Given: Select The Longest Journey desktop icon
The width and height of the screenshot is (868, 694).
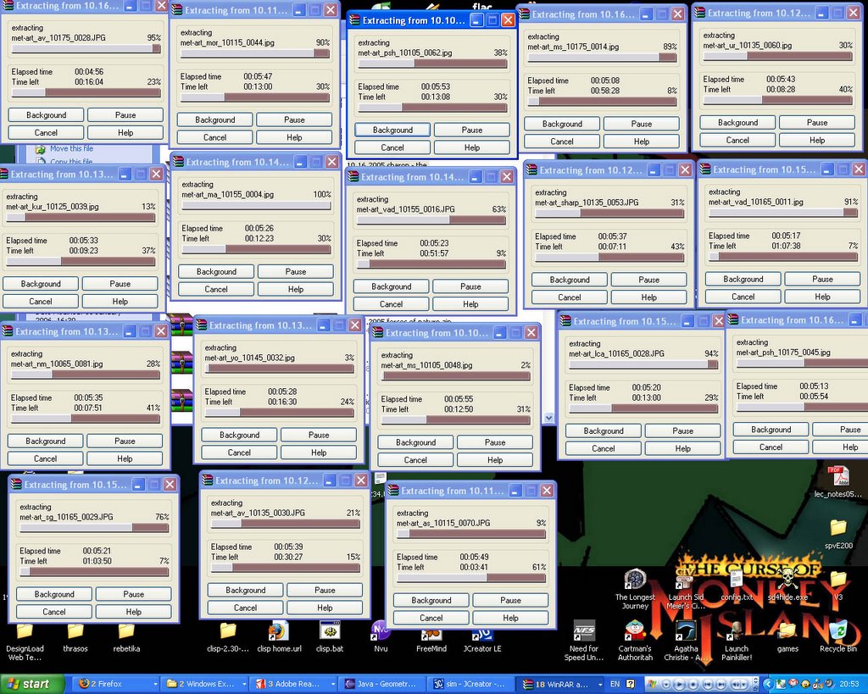Looking at the screenshot, I should [x=635, y=590].
